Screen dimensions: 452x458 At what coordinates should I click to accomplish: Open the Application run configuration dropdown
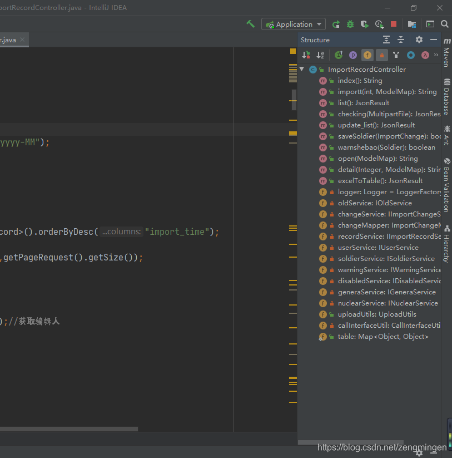point(294,24)
